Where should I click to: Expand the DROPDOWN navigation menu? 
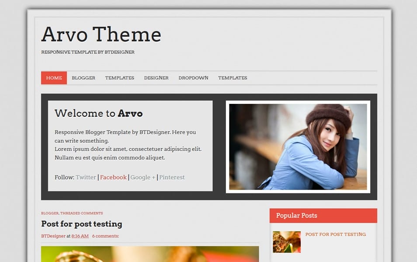click(x=193, y=78)
